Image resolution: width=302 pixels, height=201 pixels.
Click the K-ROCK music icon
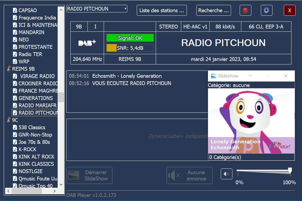[x=15, y=149]
